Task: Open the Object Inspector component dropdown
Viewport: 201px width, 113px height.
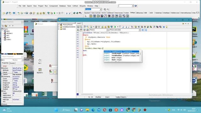Action: point(22,60)
